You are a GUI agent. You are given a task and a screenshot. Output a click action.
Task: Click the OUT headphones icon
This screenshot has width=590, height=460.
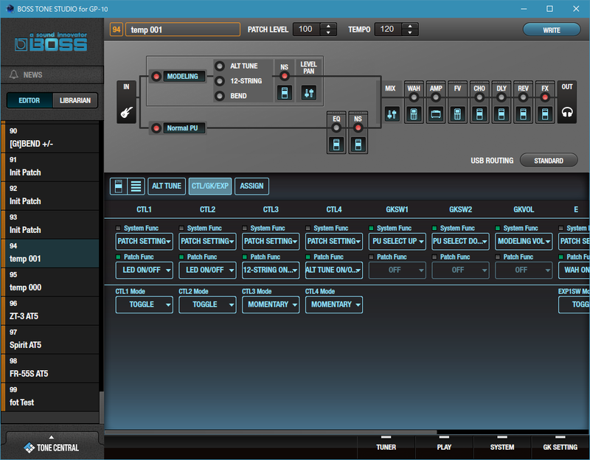(567, 112)
